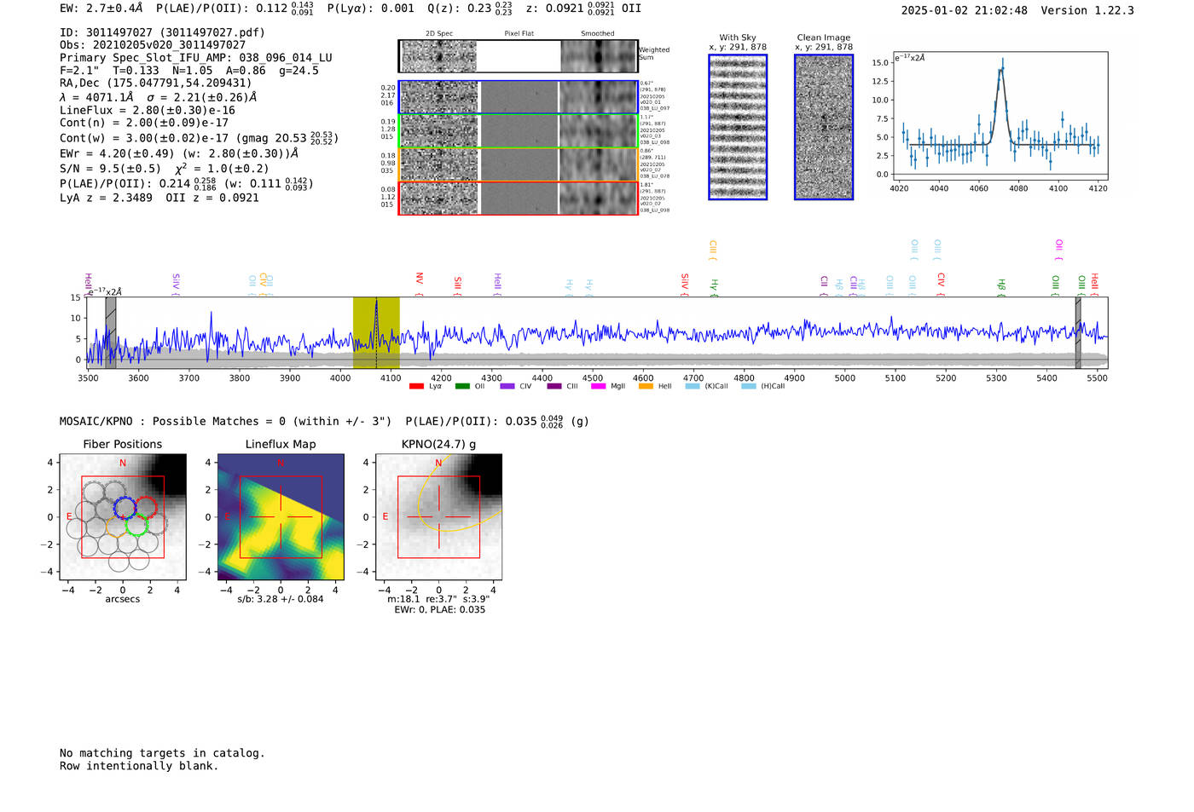Open the KPNO(24.7) g image
This screenshot has width=1194, height=812.
click(x=438, y=516)
